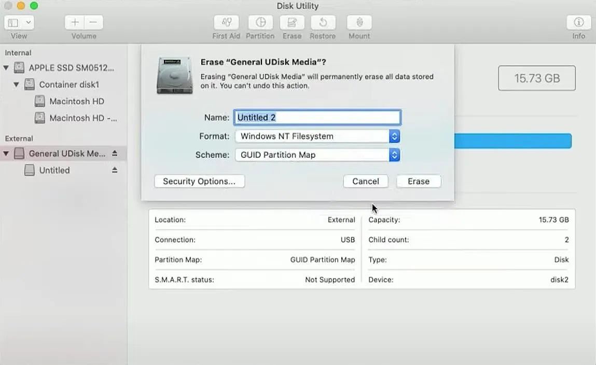This screenshot has width=596, height=365.
Task: Click the 15.73 GB capacity box
Action: (x=537, y=78)
